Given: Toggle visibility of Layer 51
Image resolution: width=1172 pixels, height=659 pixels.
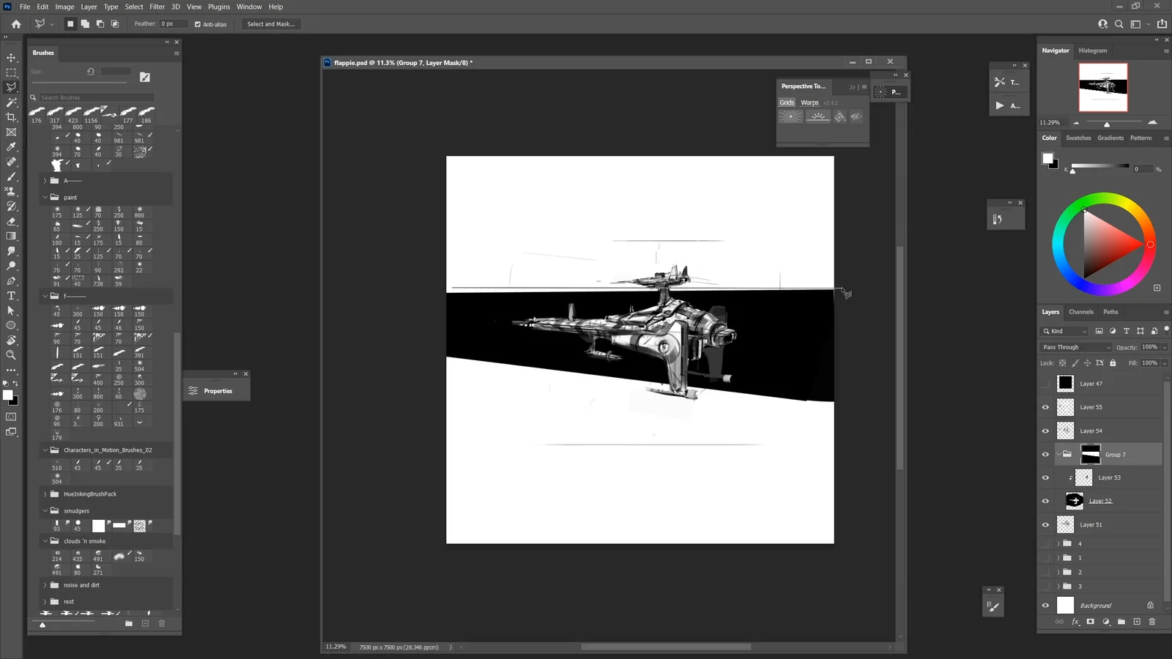Looking at the screenshot, I should point(1046,524).
